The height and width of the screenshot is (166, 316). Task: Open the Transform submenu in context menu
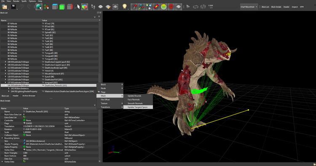click(x=110, y=107)
